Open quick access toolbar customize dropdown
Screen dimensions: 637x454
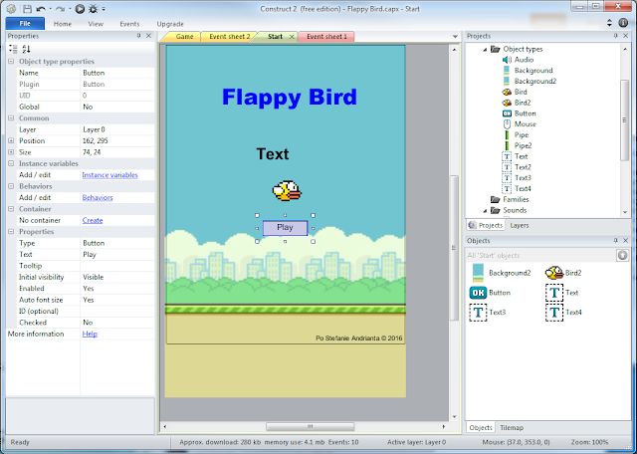point(104,9)
